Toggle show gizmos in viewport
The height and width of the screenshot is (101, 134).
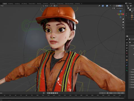click(x=103, y=6)
